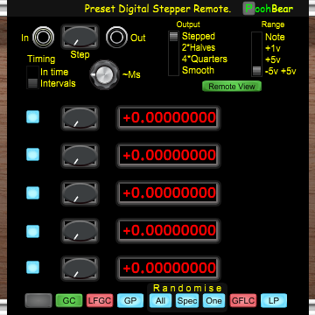Click the red GFLC button
The image size is (315, 315).
[x=243, y=301]
